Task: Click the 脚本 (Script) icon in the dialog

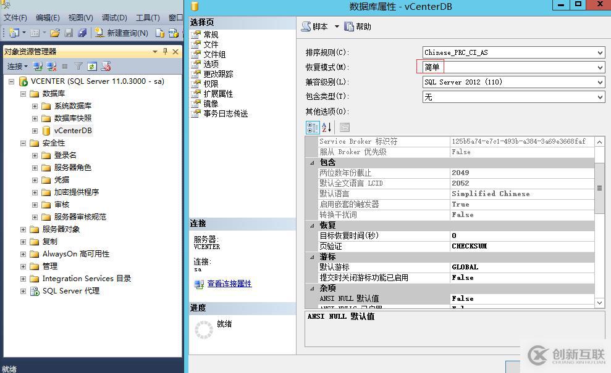Action: (307, 27)
